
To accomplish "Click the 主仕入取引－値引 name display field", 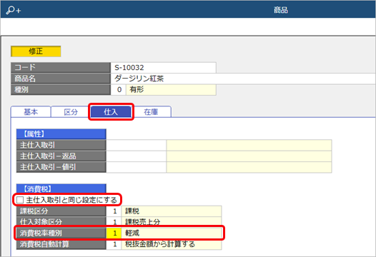I will click(249, 167).
